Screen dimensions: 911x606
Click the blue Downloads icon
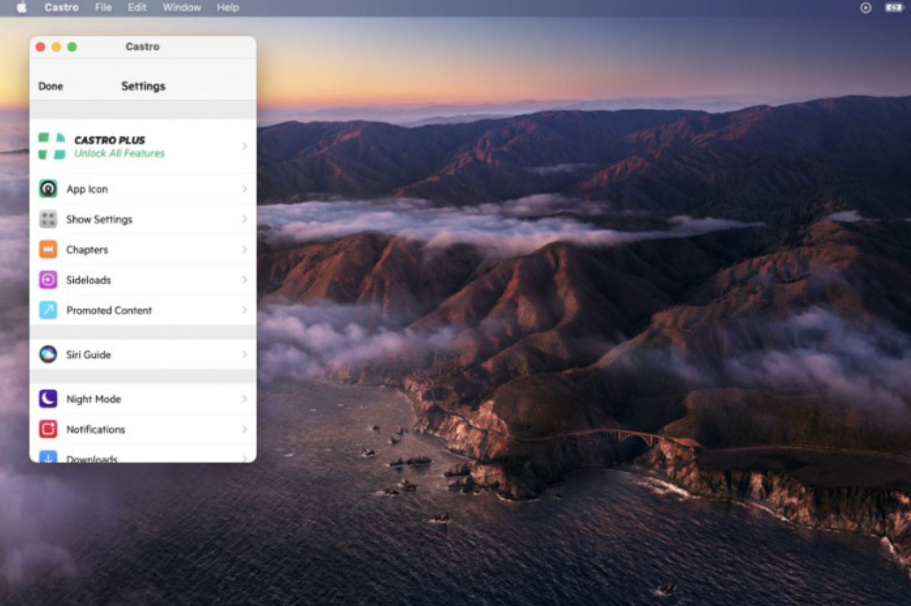pos(48,456)
